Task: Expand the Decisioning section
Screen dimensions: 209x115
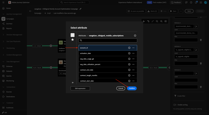Action: tap(4, 48)
